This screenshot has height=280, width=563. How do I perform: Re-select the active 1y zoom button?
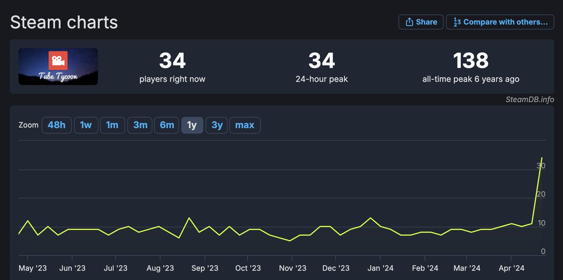coord(192,125)
